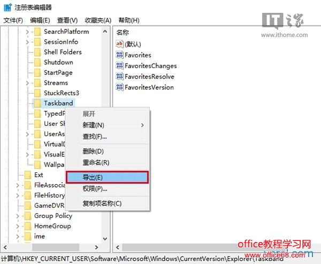Click the Streams folder icon
This screenshot has height=264, width=321.
coord(37,83)
